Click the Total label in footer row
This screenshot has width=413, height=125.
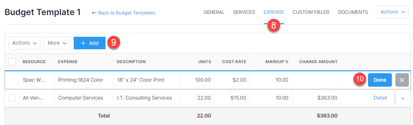pyautogui.click(x=104, y=116)
